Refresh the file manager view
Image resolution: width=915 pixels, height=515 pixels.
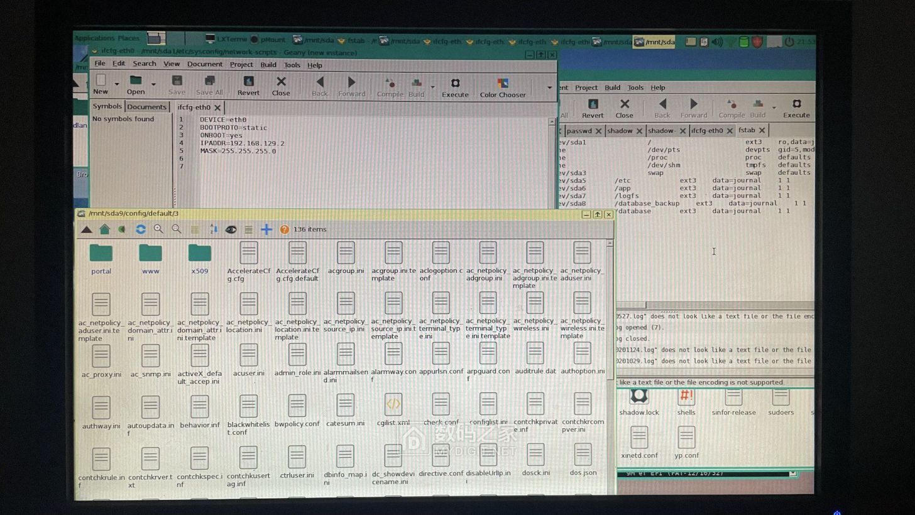pyautogui.click(x=141, y=230)
